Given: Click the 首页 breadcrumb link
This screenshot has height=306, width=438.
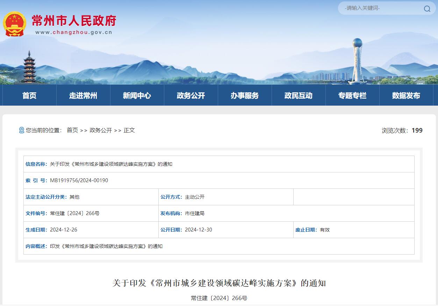Looking at the screenshot, I should point(72,130).
